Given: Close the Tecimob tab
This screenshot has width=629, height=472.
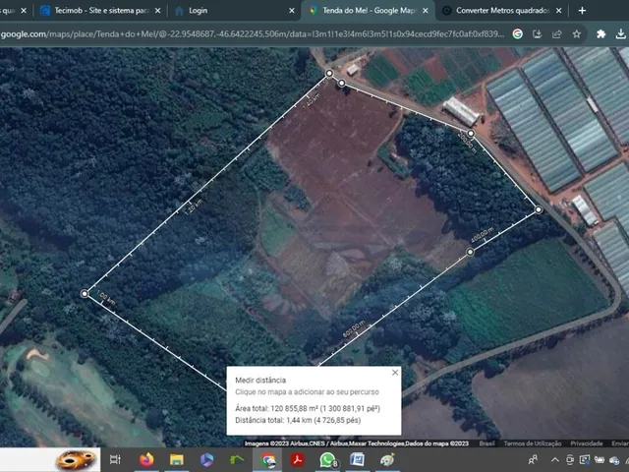Looking at the screenshot, I should 157,11.
